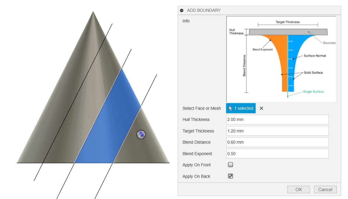Collapse the ADD BOUNDARY panel header icon

(x=182, y=10)
